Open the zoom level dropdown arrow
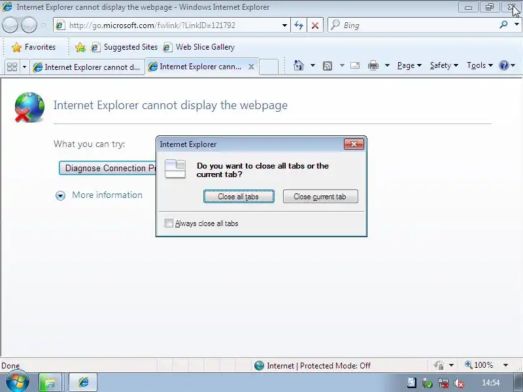Screen dimensions: 523x392 (505, 365)
